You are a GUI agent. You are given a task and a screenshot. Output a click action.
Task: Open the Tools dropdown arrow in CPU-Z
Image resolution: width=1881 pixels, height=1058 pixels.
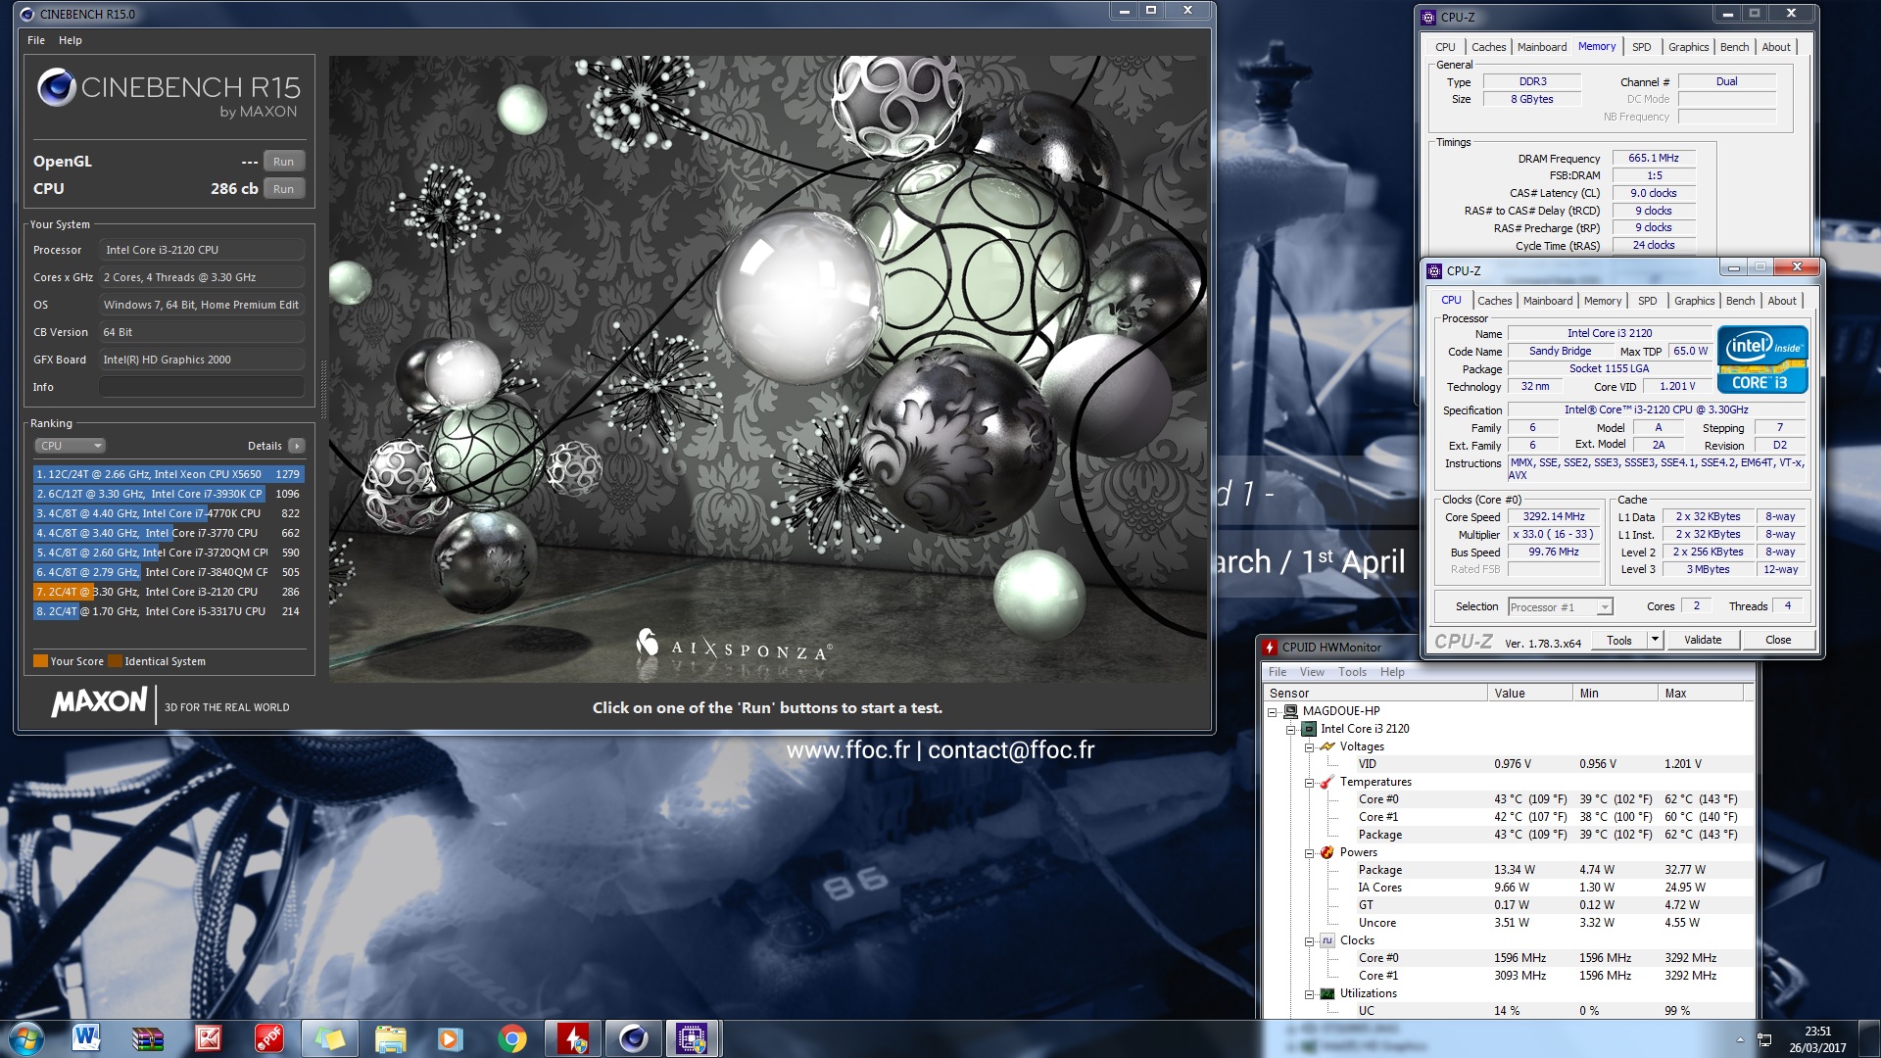pos(1655,640)
